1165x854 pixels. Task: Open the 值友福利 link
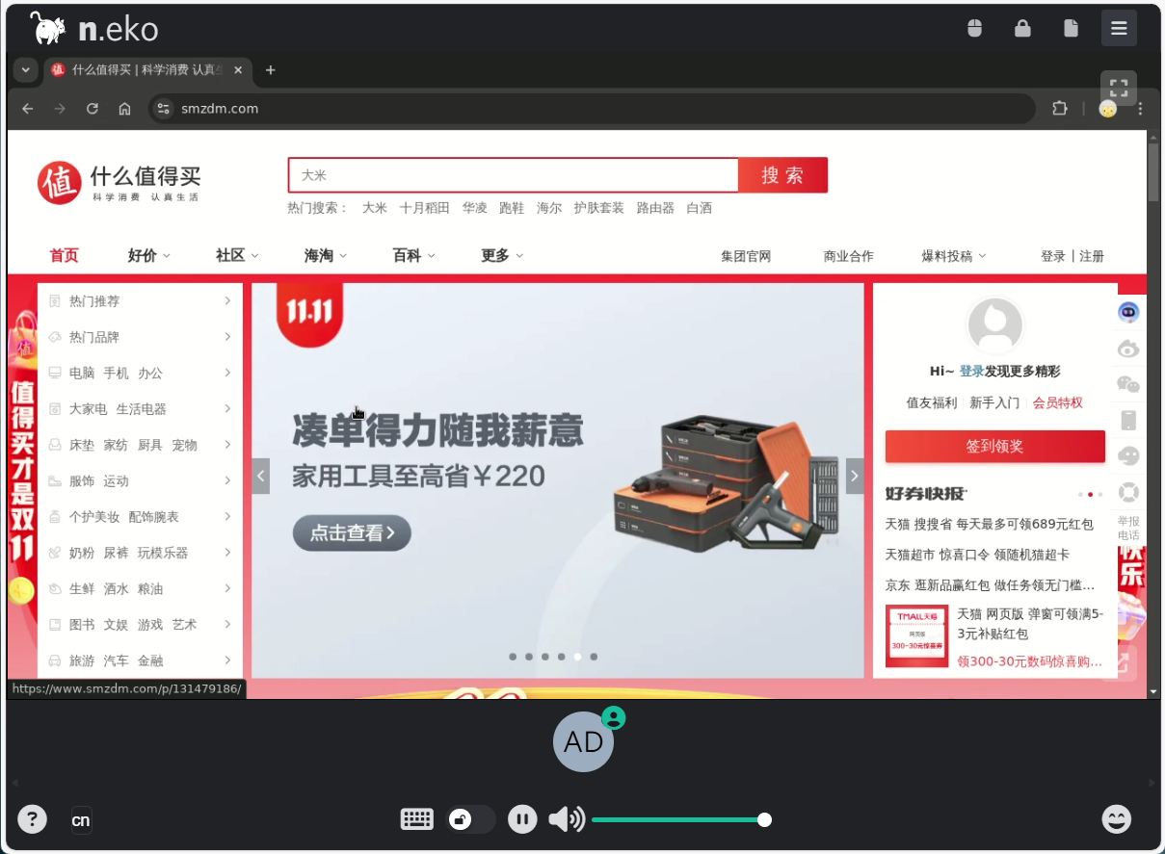[x=932, y=402]
